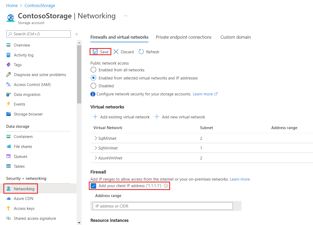Click Save to apply networking changes

[100, 51]
